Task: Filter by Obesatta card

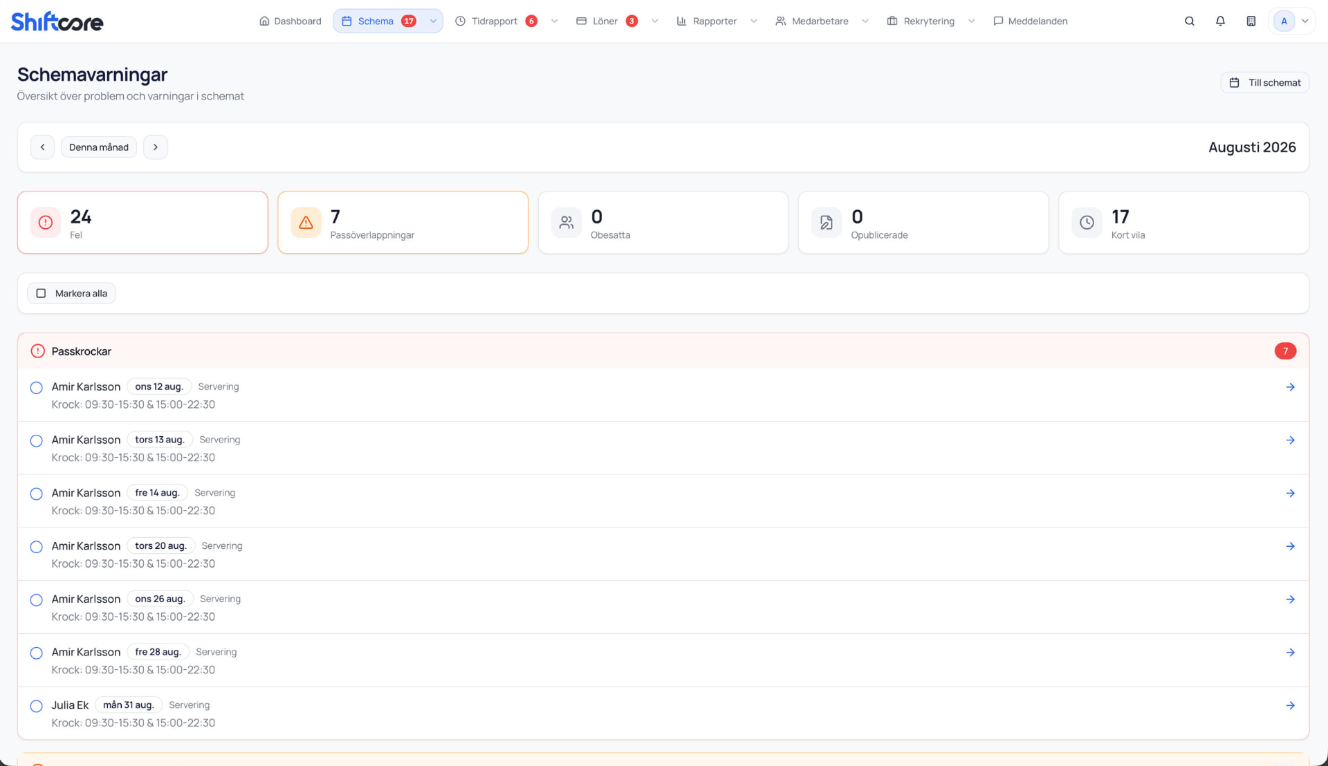Action: pos(663,223)
